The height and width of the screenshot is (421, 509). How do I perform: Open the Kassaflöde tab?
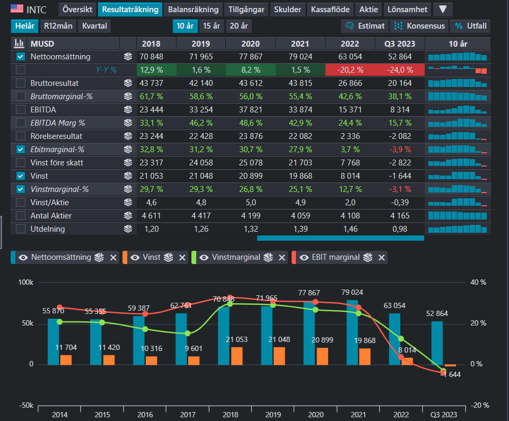pyautogui.click(x=330, y=10)
